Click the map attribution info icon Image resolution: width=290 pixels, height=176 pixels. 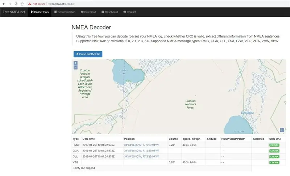click(x=282, y=130)
